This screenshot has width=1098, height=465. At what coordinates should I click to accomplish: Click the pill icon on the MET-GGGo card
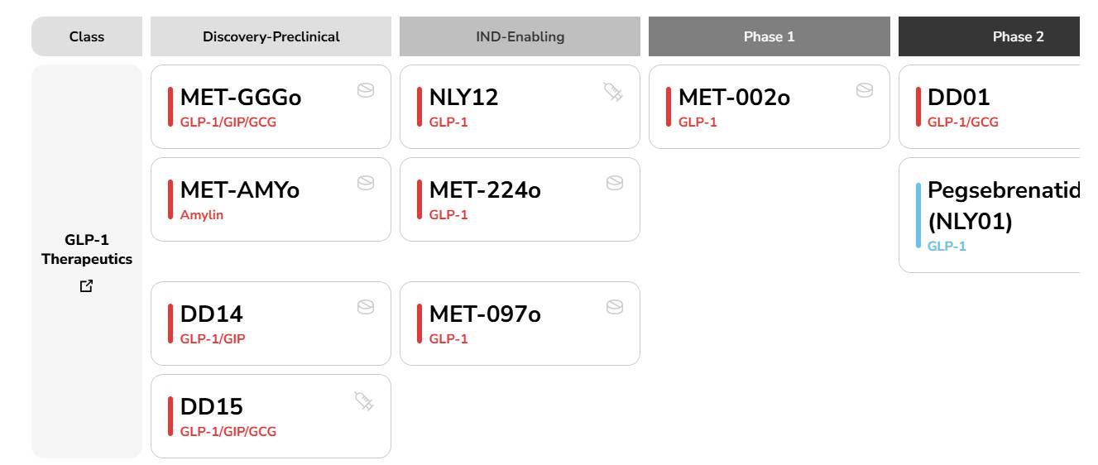tap(365, 90)
